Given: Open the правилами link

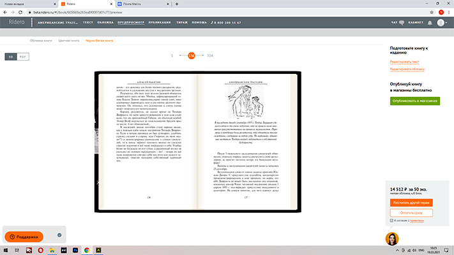Looking at the screenshot, I should click(417, 221).
